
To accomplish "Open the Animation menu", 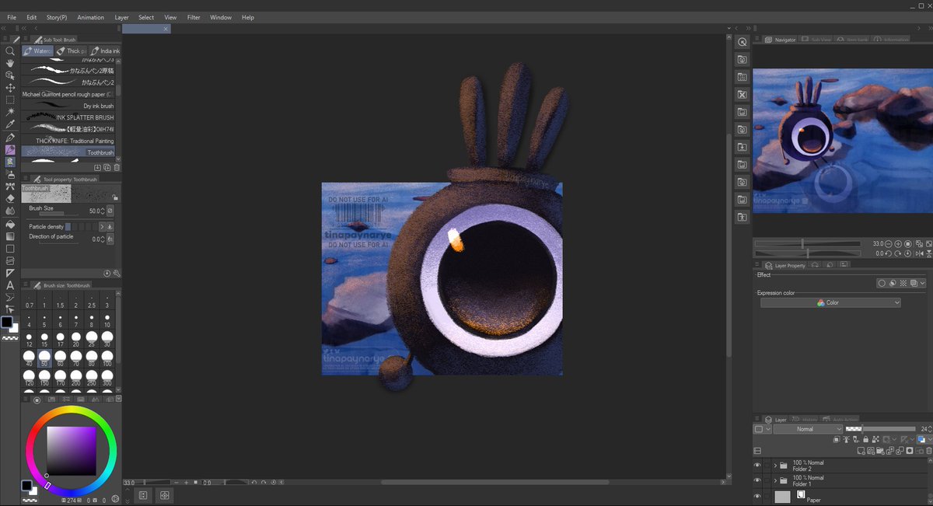I will 90,17.
